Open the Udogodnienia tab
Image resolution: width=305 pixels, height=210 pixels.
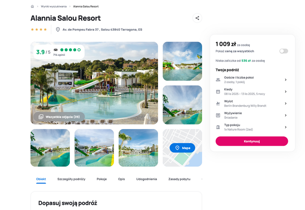click(146, 179)
